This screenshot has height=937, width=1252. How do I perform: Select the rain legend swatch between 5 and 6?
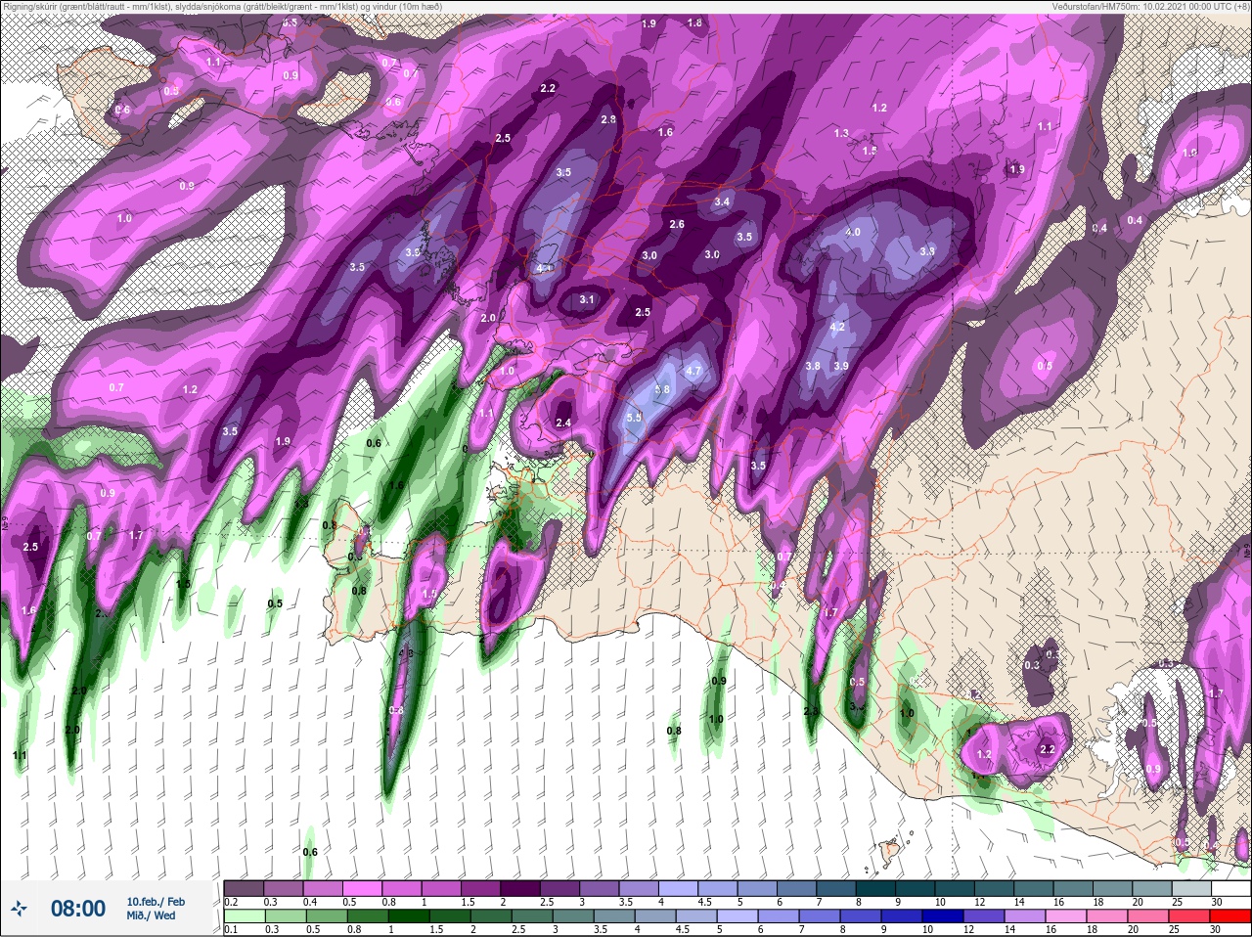coord(737,916)
